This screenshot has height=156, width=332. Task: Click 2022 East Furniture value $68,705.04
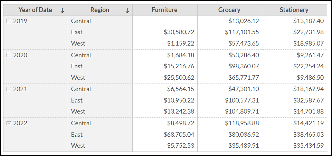coord(179,134)
